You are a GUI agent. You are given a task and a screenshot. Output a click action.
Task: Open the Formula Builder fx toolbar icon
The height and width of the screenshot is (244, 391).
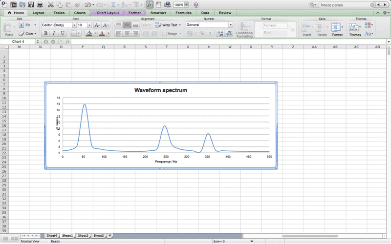coord(150,4)
